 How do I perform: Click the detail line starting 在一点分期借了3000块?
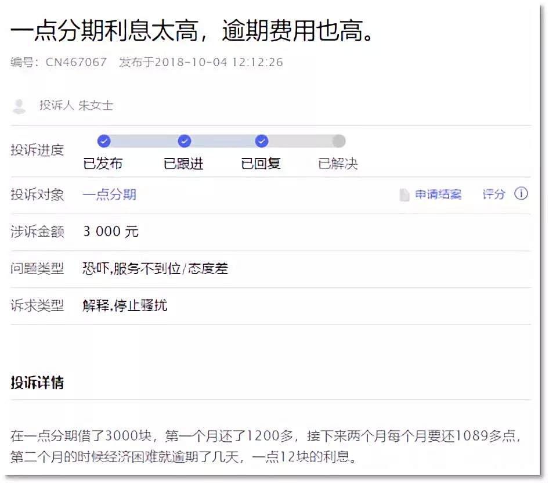pos(266,436)
